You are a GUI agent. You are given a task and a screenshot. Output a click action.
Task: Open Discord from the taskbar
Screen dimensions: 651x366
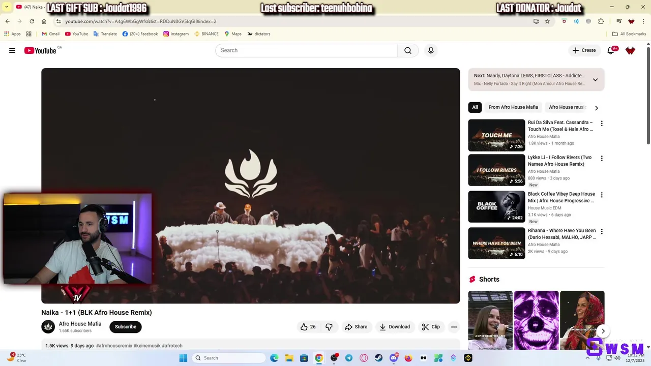394,358
